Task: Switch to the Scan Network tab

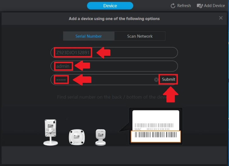Action: click(x=140, y=36)
